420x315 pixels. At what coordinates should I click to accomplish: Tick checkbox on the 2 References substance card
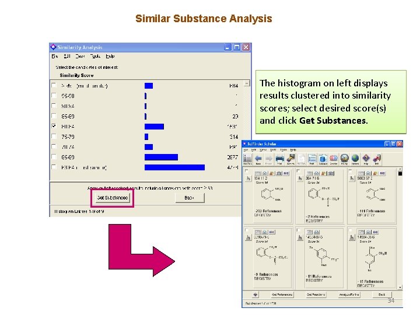coord(298,171)
